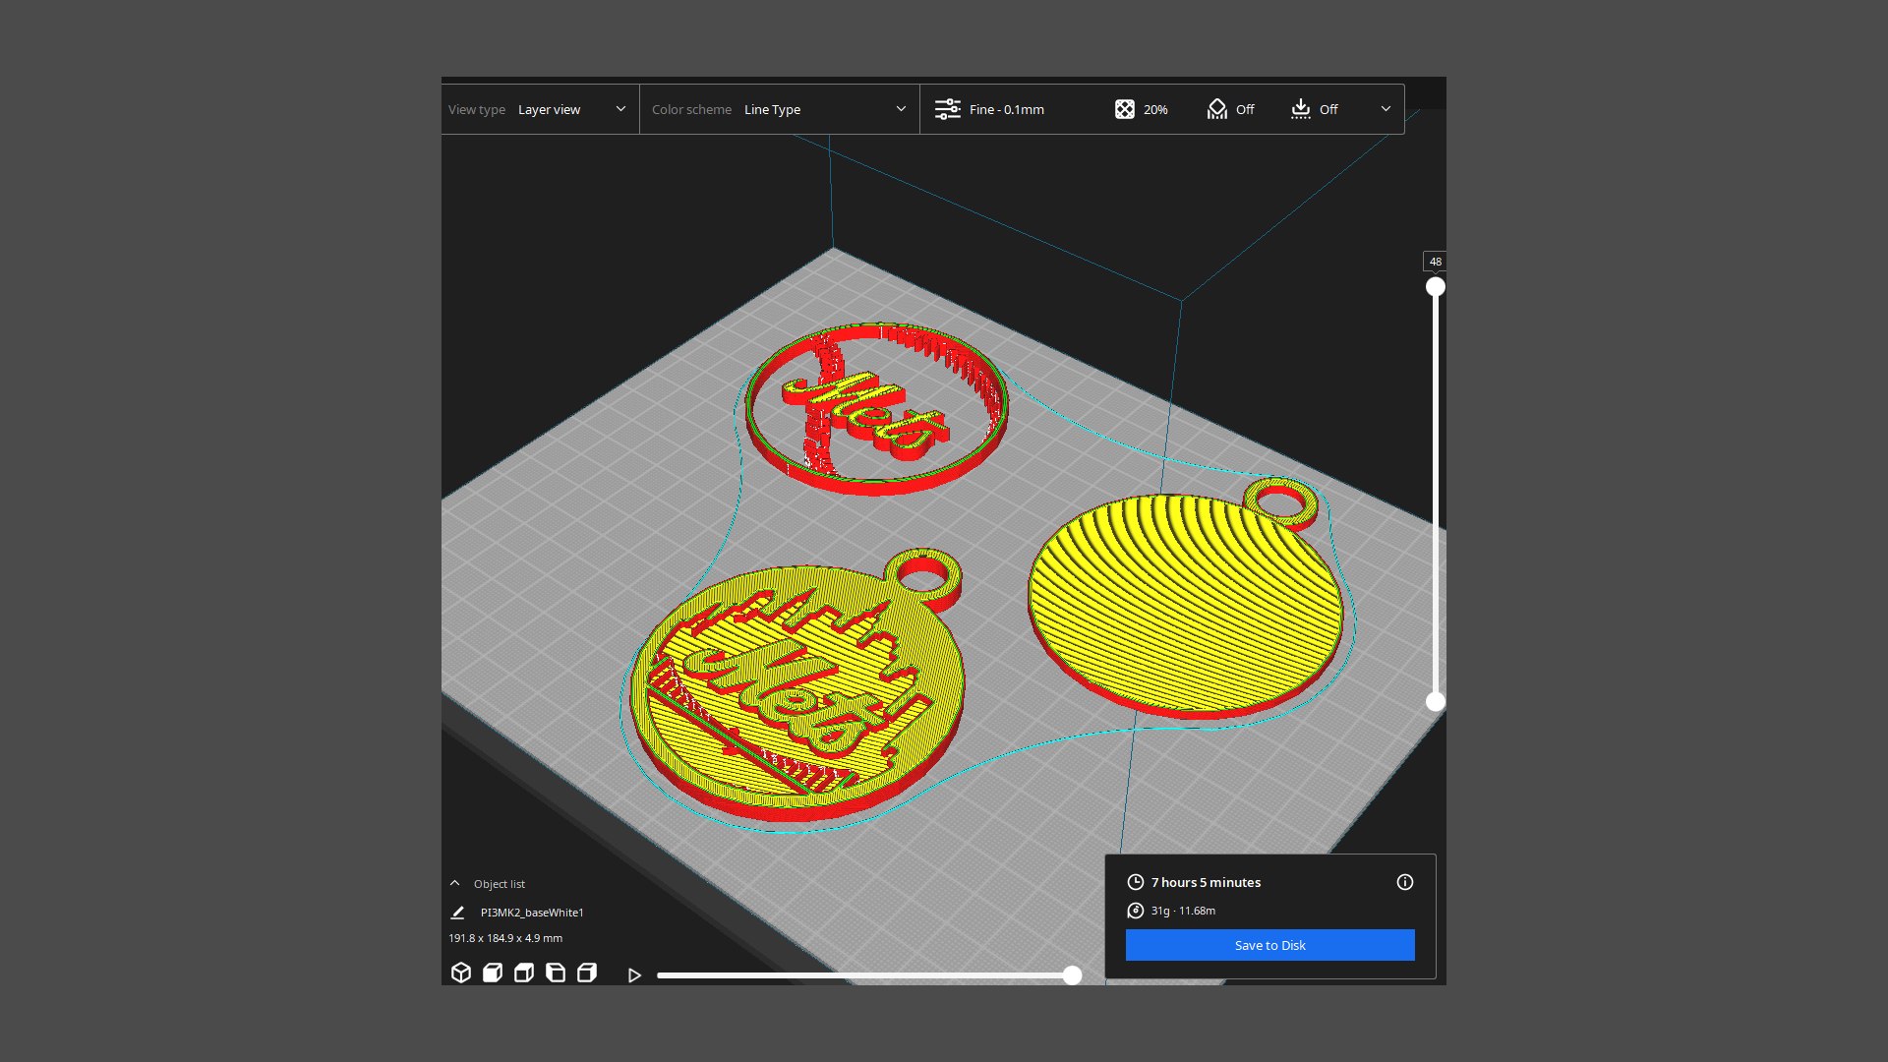
Task: Select the front view cube icon
Action: pyautogui.click(x=493, y=973)
